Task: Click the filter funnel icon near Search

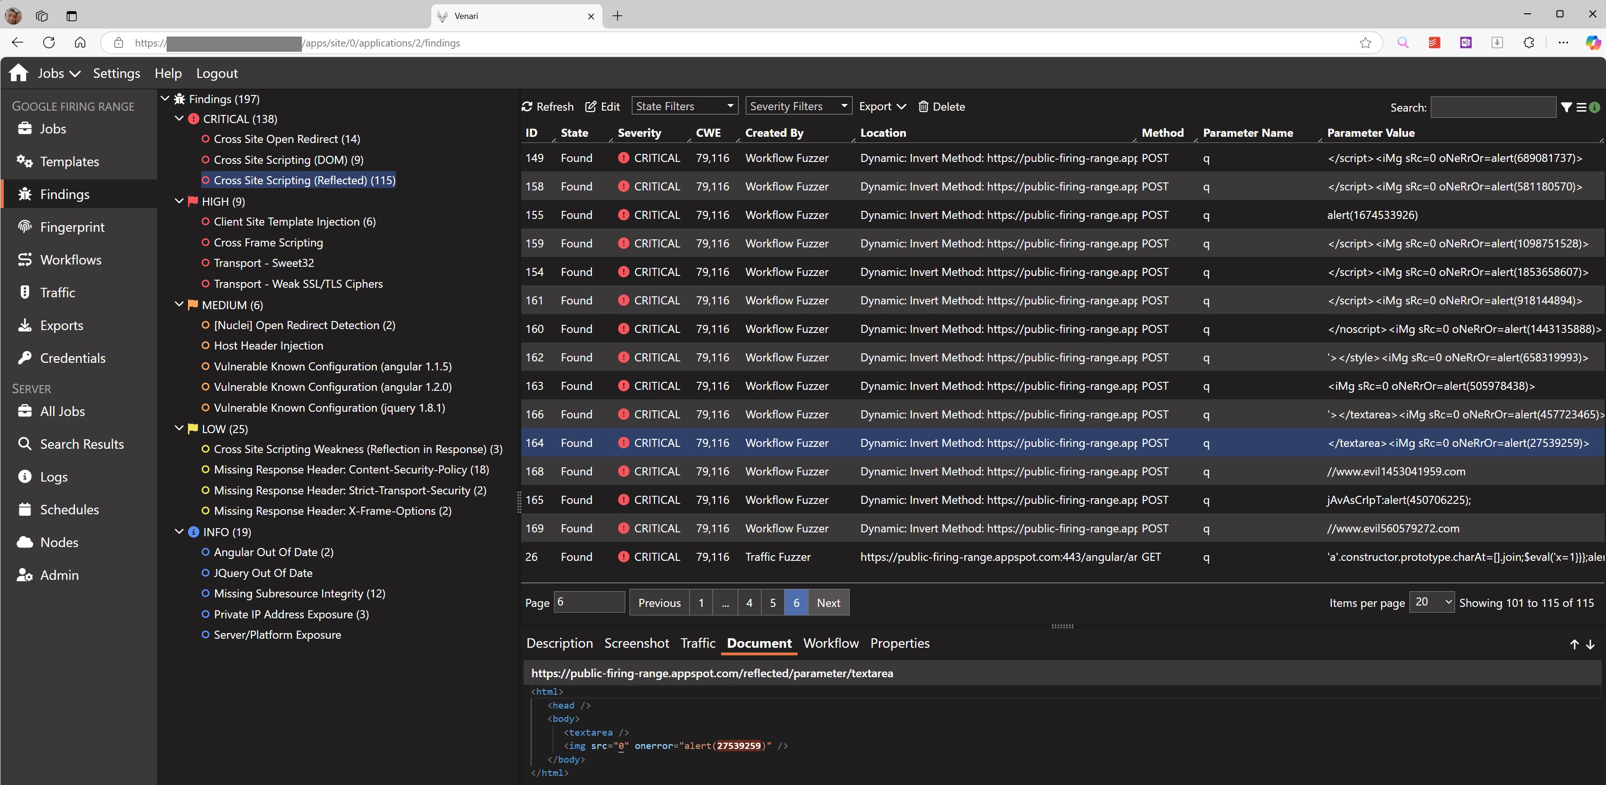Action: click(x=1566, y=107)
